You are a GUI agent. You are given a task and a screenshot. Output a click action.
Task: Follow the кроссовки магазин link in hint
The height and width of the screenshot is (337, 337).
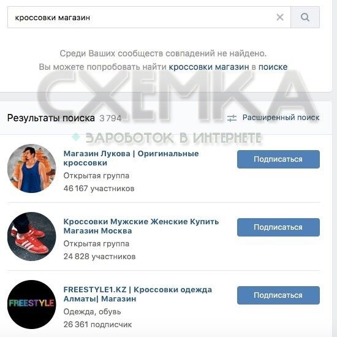coord(209,67)
